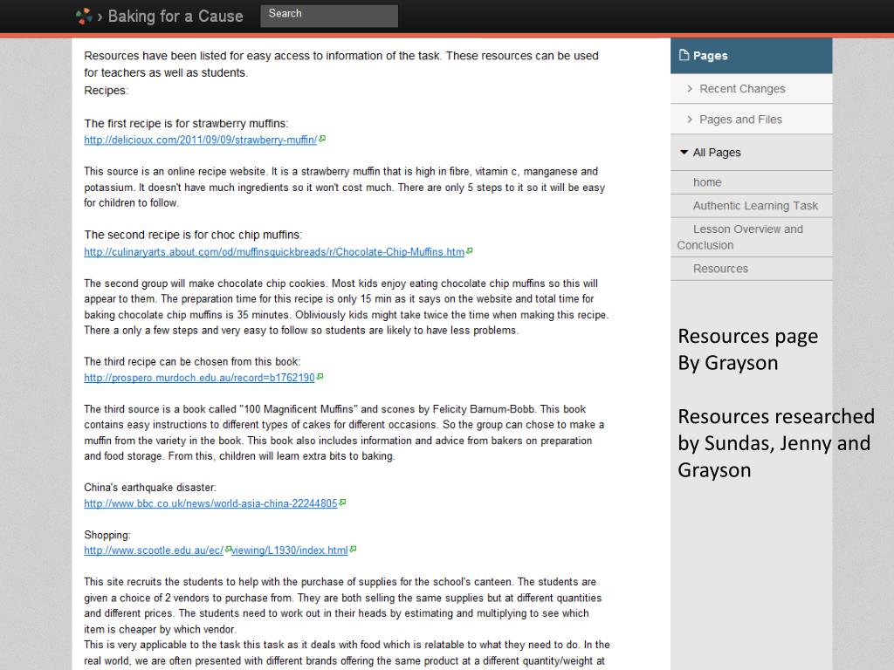This screenshot has height=670, width=894.
Task: Click 'The second recipe is for choc chip muffins:'
Action: tap(193, 235)
